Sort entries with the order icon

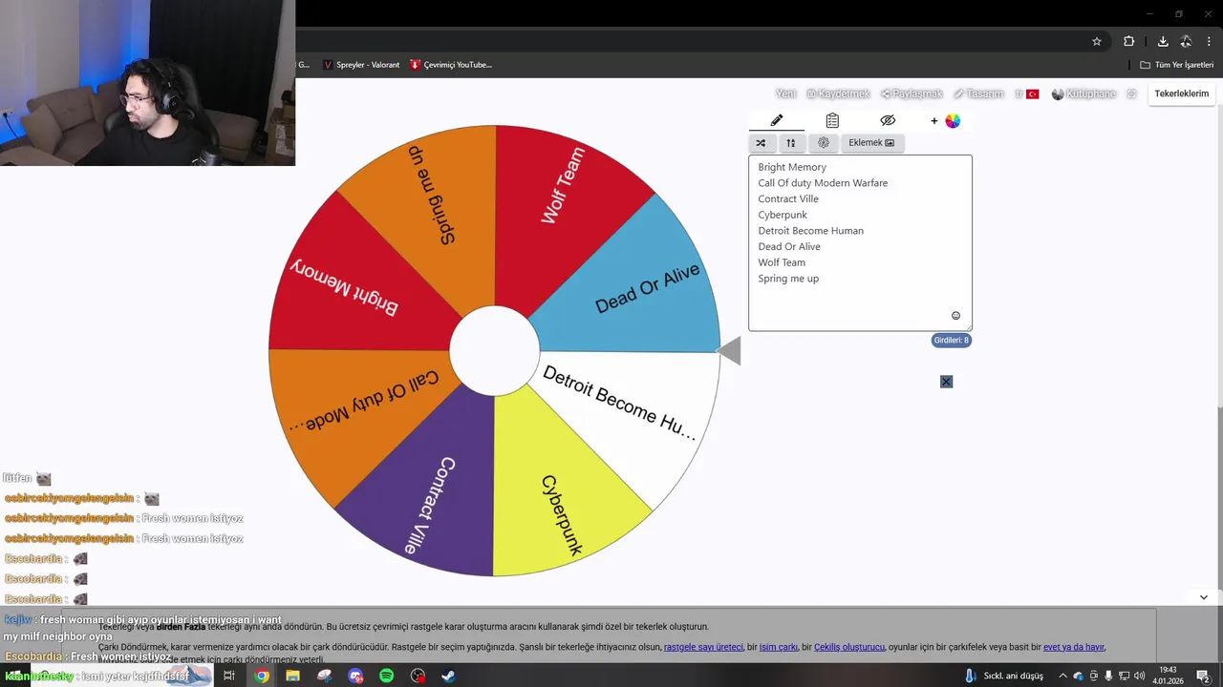coord(790,143)
